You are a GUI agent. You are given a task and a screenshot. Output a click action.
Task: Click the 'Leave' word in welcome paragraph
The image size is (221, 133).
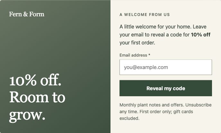coord(199,27)
